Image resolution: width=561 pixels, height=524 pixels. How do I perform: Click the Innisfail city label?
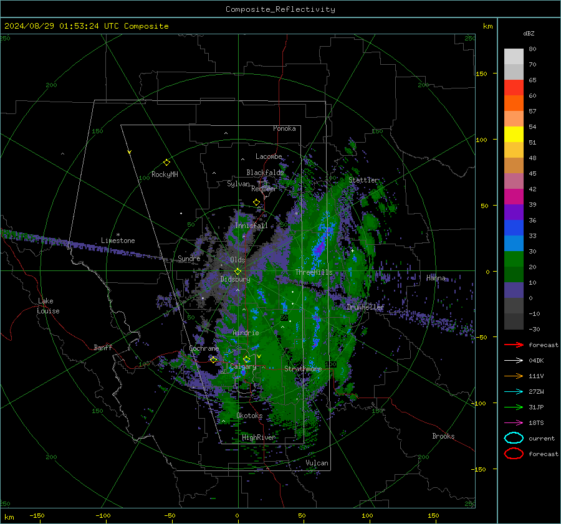click(x=251, y=226)
